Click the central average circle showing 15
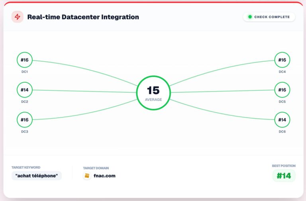The width and height of the screenshot is (306, 201). [153, 92]
